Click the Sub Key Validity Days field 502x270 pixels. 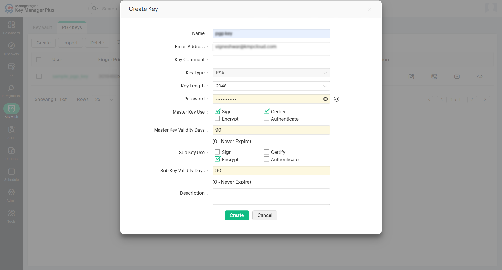[x=271, y=171]
